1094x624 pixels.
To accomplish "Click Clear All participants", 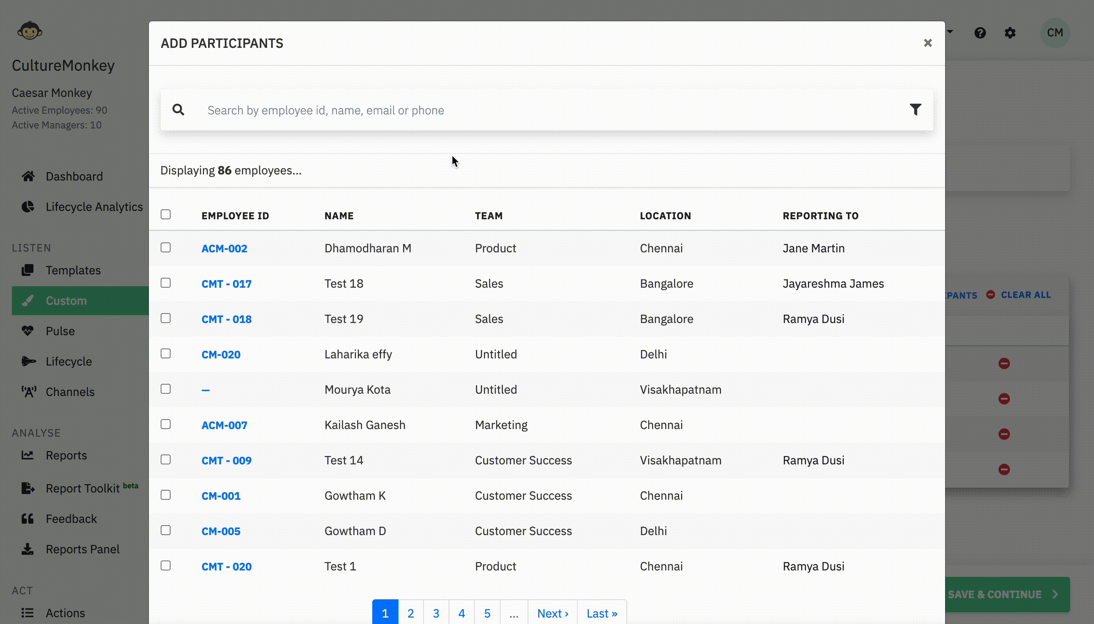I will (x=1026, y=295).
